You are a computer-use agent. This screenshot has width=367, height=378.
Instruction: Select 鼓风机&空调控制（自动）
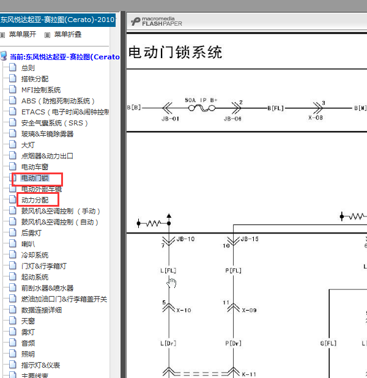[x=60, y=222]
